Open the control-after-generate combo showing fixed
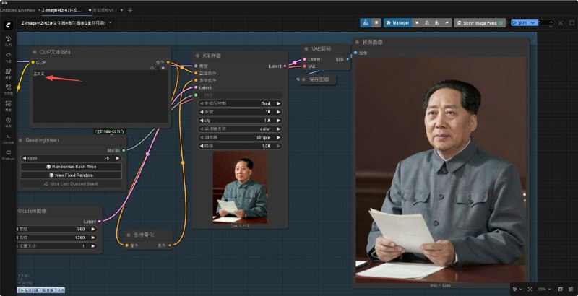The height and width of the screenshot is (296, 578). 240,103
